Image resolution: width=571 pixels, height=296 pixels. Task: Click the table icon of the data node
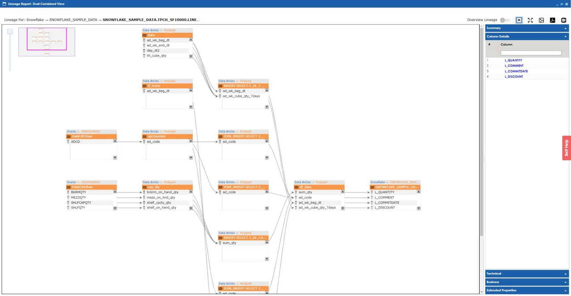[x=145, y=35]
